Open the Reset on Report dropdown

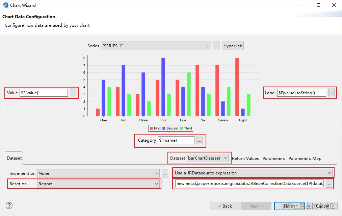(x=98, y=184)
